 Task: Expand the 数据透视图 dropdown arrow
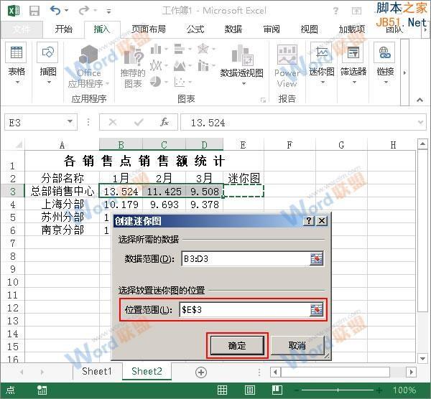(244, 83)
